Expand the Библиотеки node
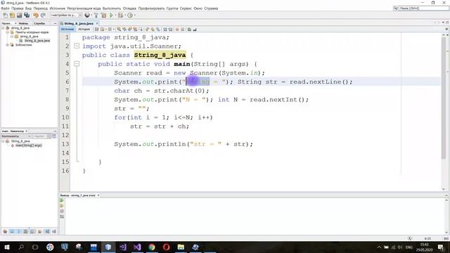 (8, 45)
